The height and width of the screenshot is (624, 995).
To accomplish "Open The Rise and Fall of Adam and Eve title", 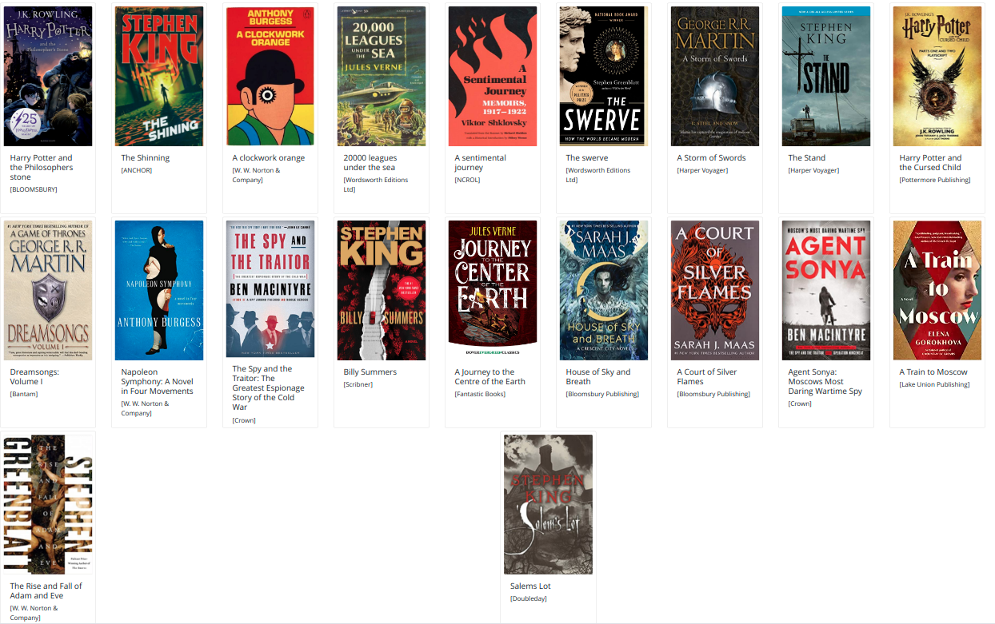I will 46,590.
